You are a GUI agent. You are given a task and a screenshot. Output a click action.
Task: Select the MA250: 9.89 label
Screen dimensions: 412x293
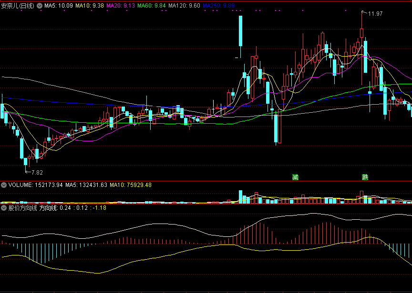[x=218, y=6]
